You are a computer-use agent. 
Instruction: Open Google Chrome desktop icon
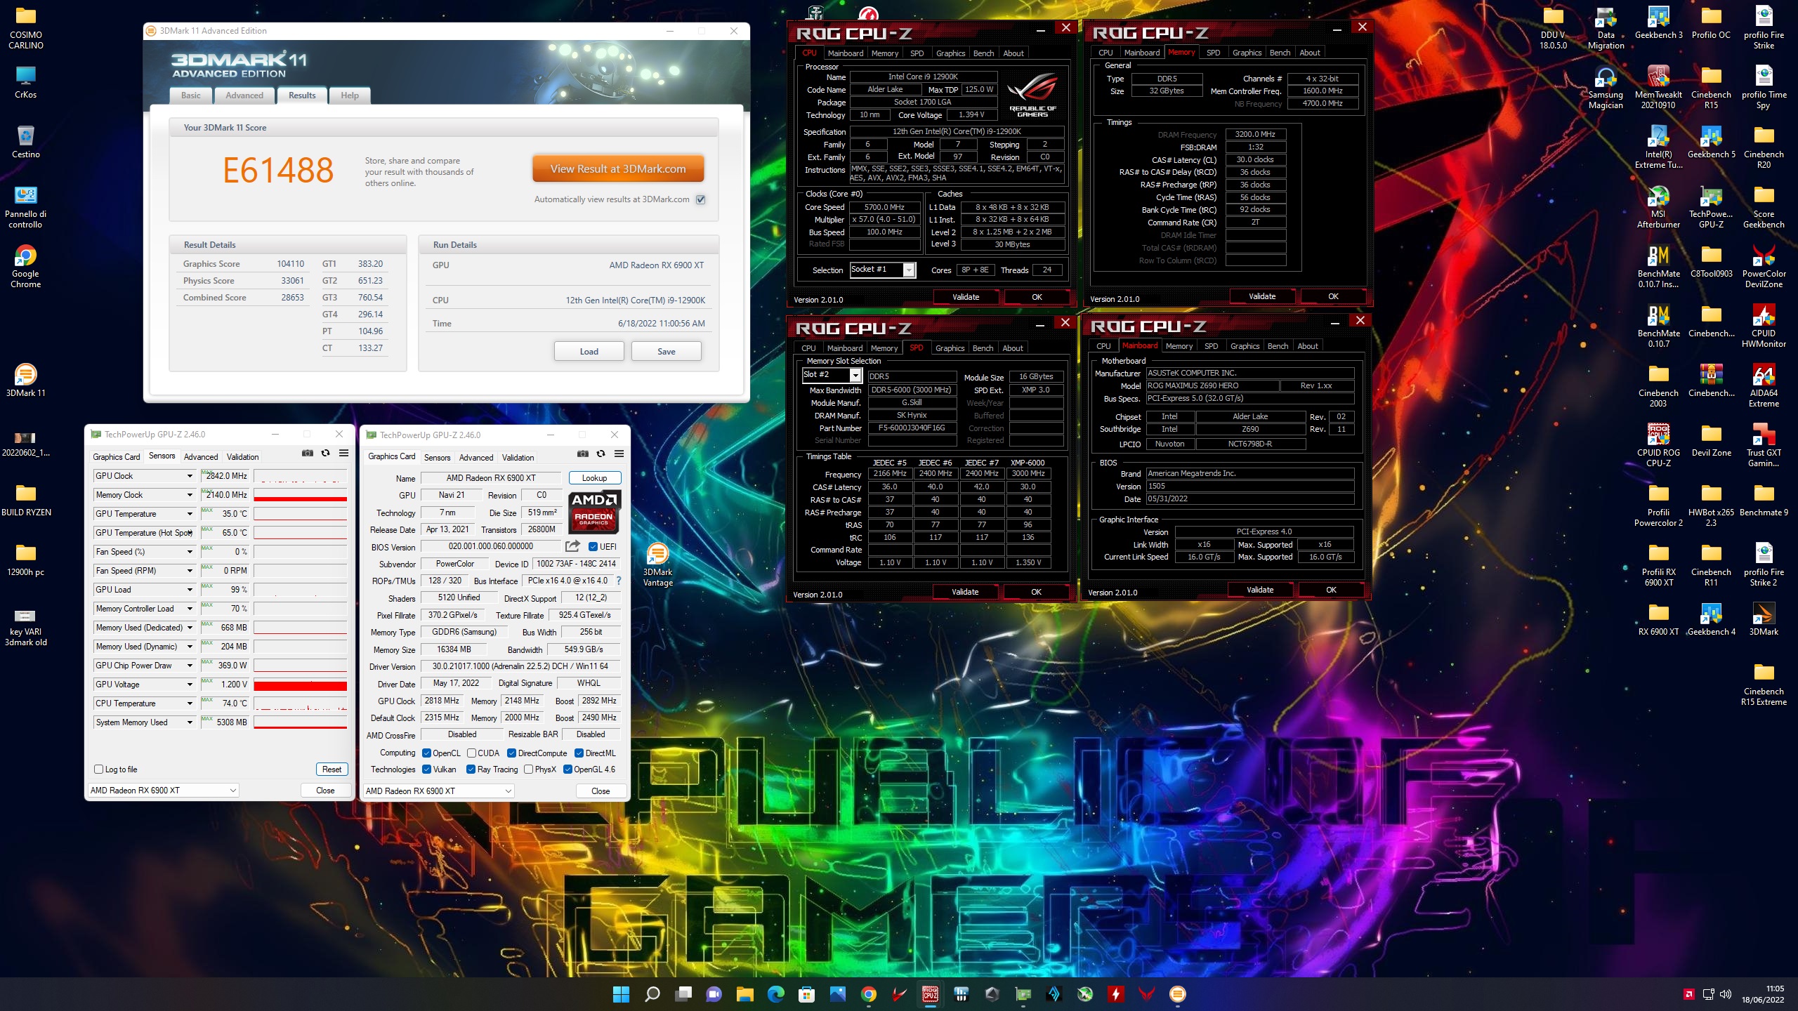click(25, 266)
